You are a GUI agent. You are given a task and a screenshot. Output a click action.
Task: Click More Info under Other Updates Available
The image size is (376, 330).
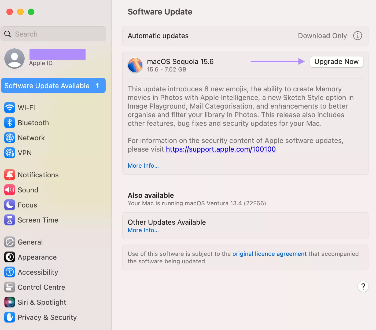coord(143,230)
